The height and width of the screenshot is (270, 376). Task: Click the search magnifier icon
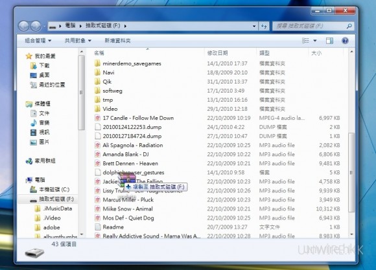tap(349, 26)
